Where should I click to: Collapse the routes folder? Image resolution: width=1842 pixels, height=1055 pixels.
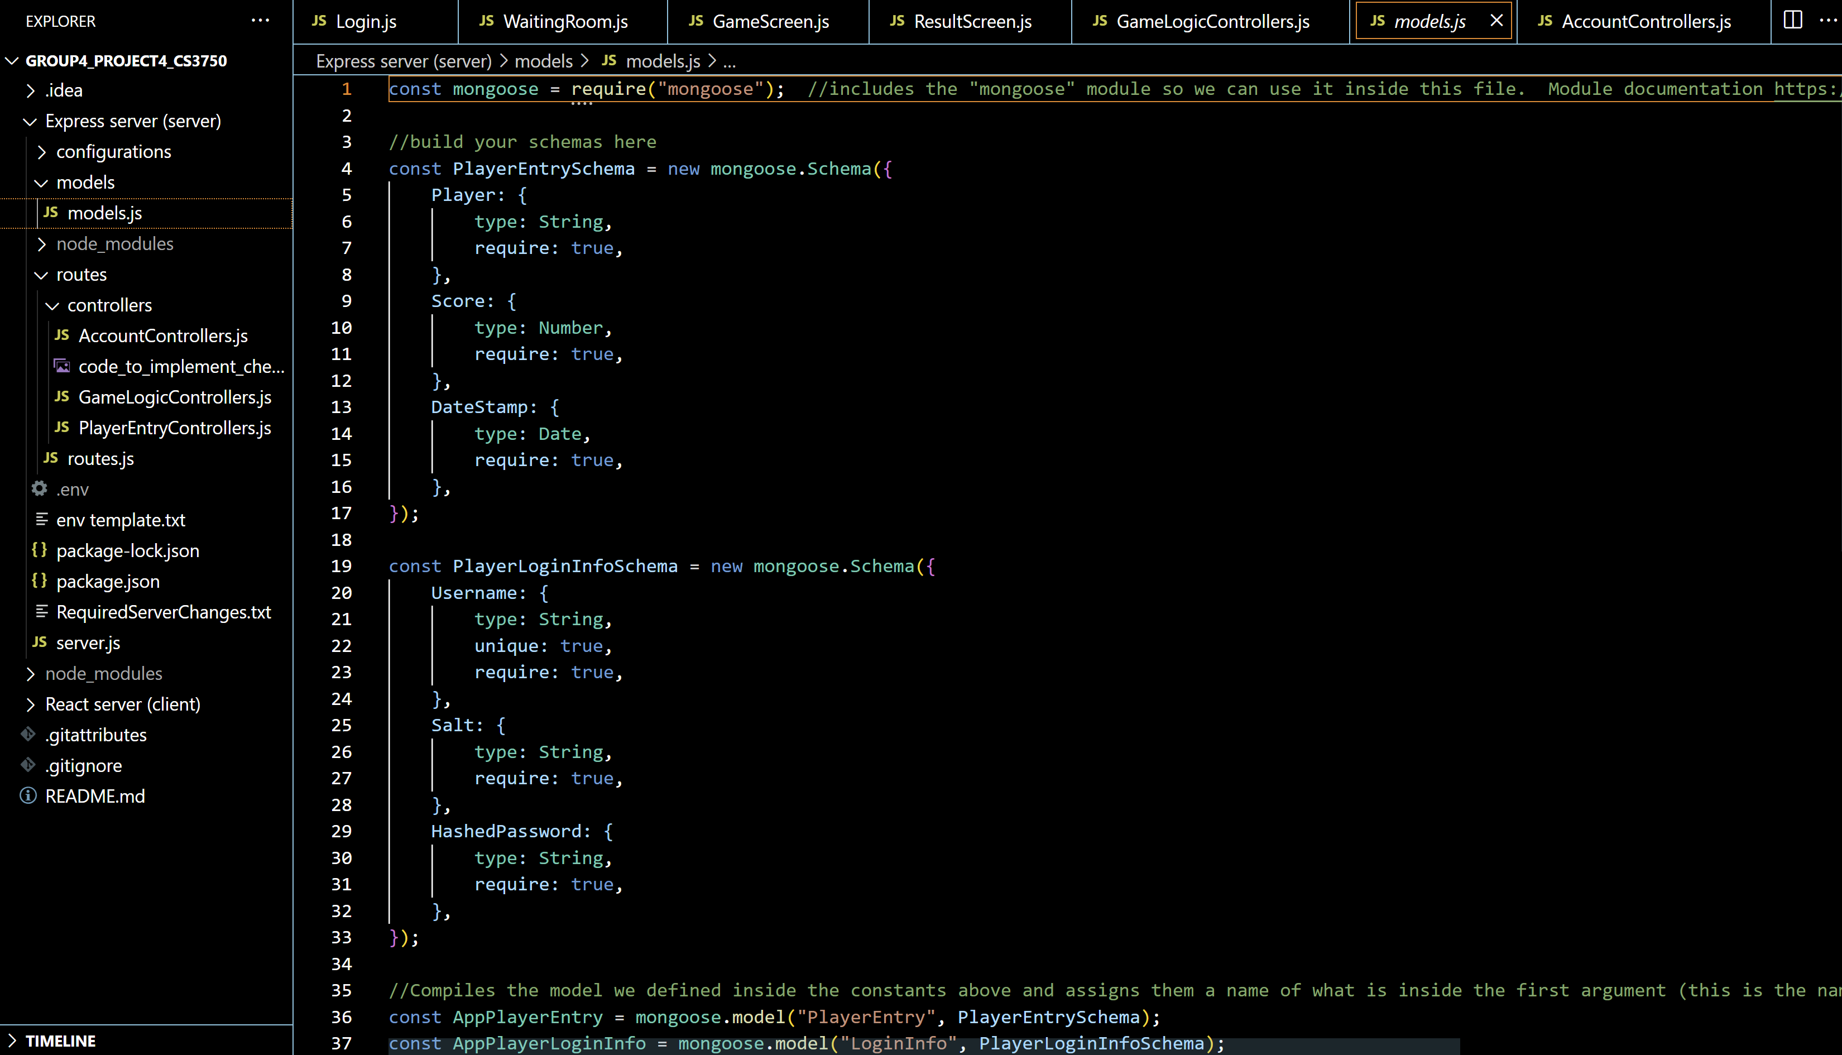41,275
